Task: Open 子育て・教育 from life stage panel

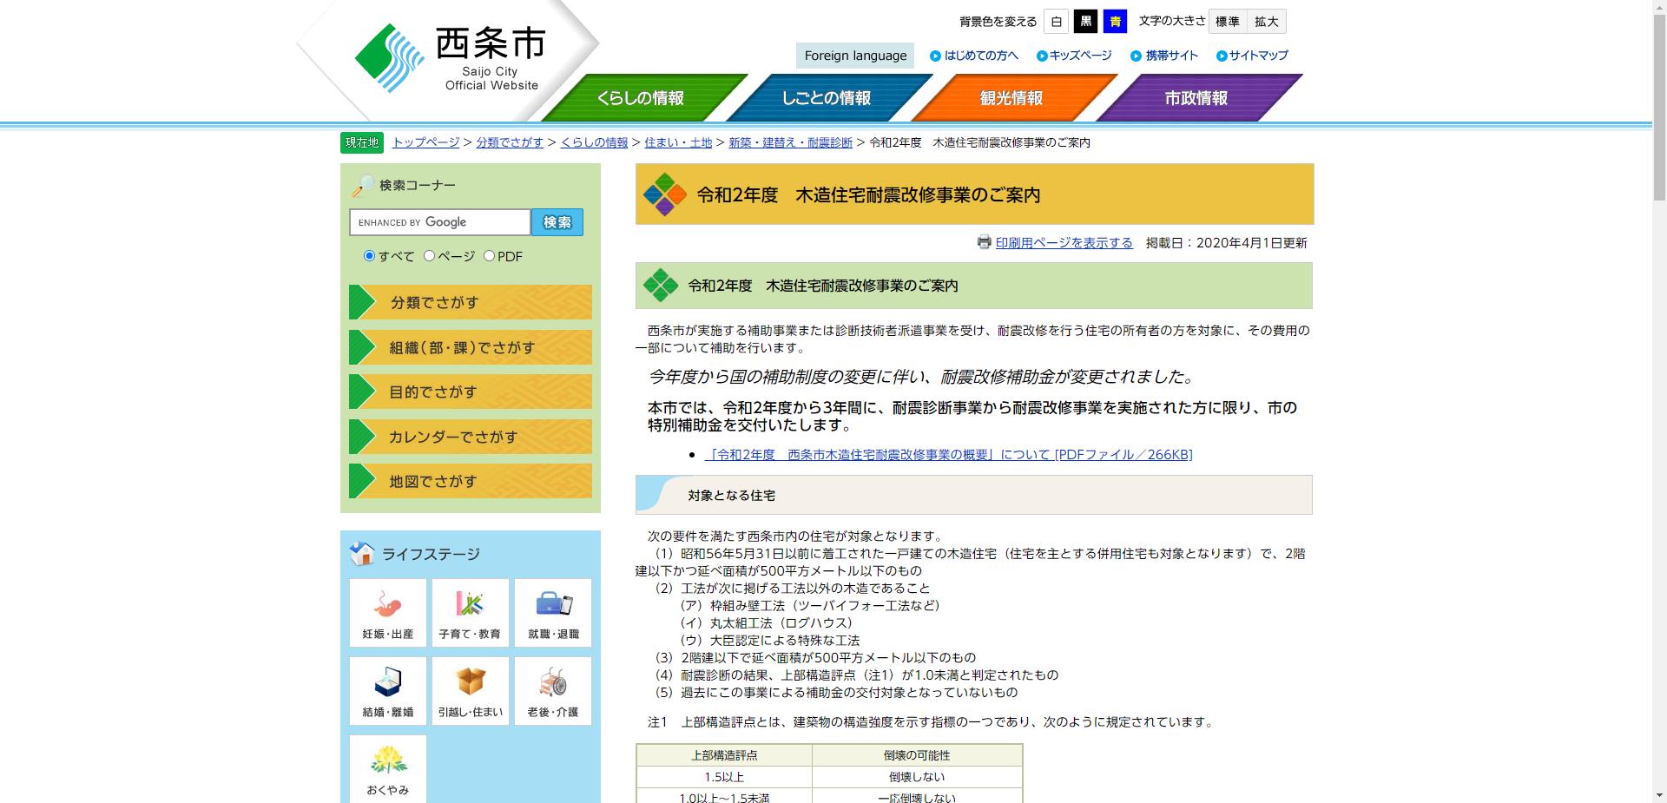Action: [x=470, y=612]
